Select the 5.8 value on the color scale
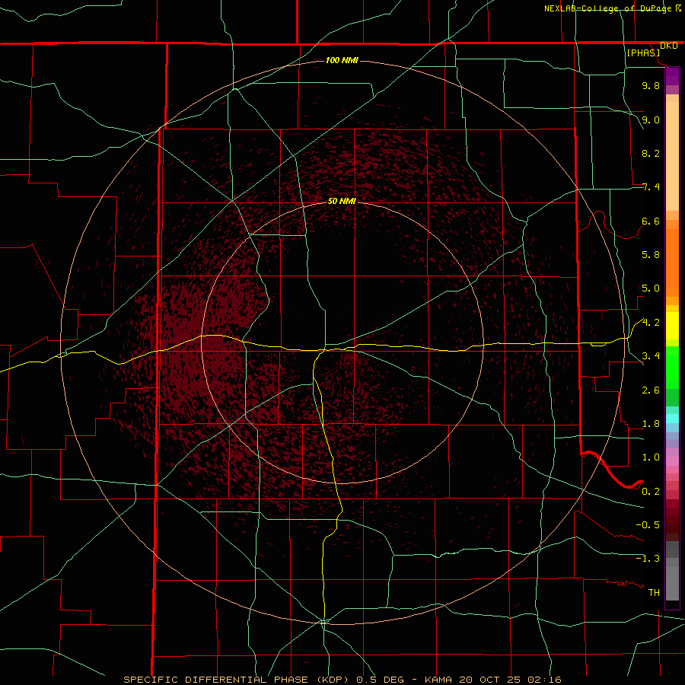The image size is (685, 685). click(651, 255)
